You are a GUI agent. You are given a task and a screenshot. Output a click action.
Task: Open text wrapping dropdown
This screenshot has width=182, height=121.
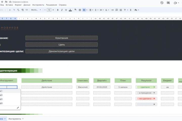click(x=102, y=10)
